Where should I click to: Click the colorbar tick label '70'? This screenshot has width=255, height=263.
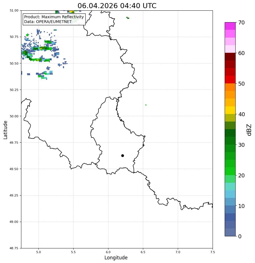pyautogui.click(x=242, y=22)
